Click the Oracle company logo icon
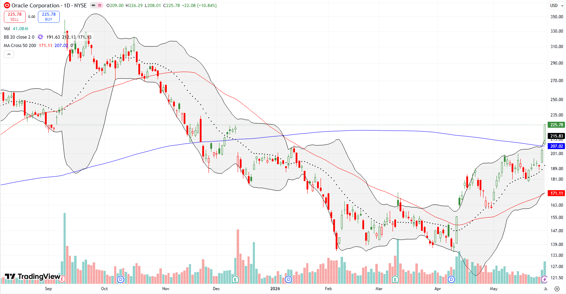The height and width of the screenshot is (294, 566). tap(7, 5)
